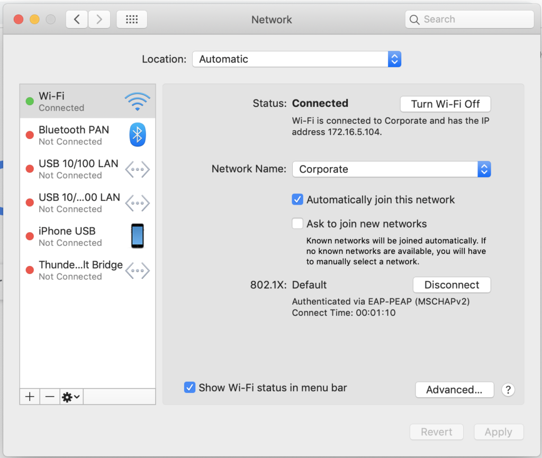542x458 pixels.
Task: Click the '802.1X: Default' label
Action: 288,285
